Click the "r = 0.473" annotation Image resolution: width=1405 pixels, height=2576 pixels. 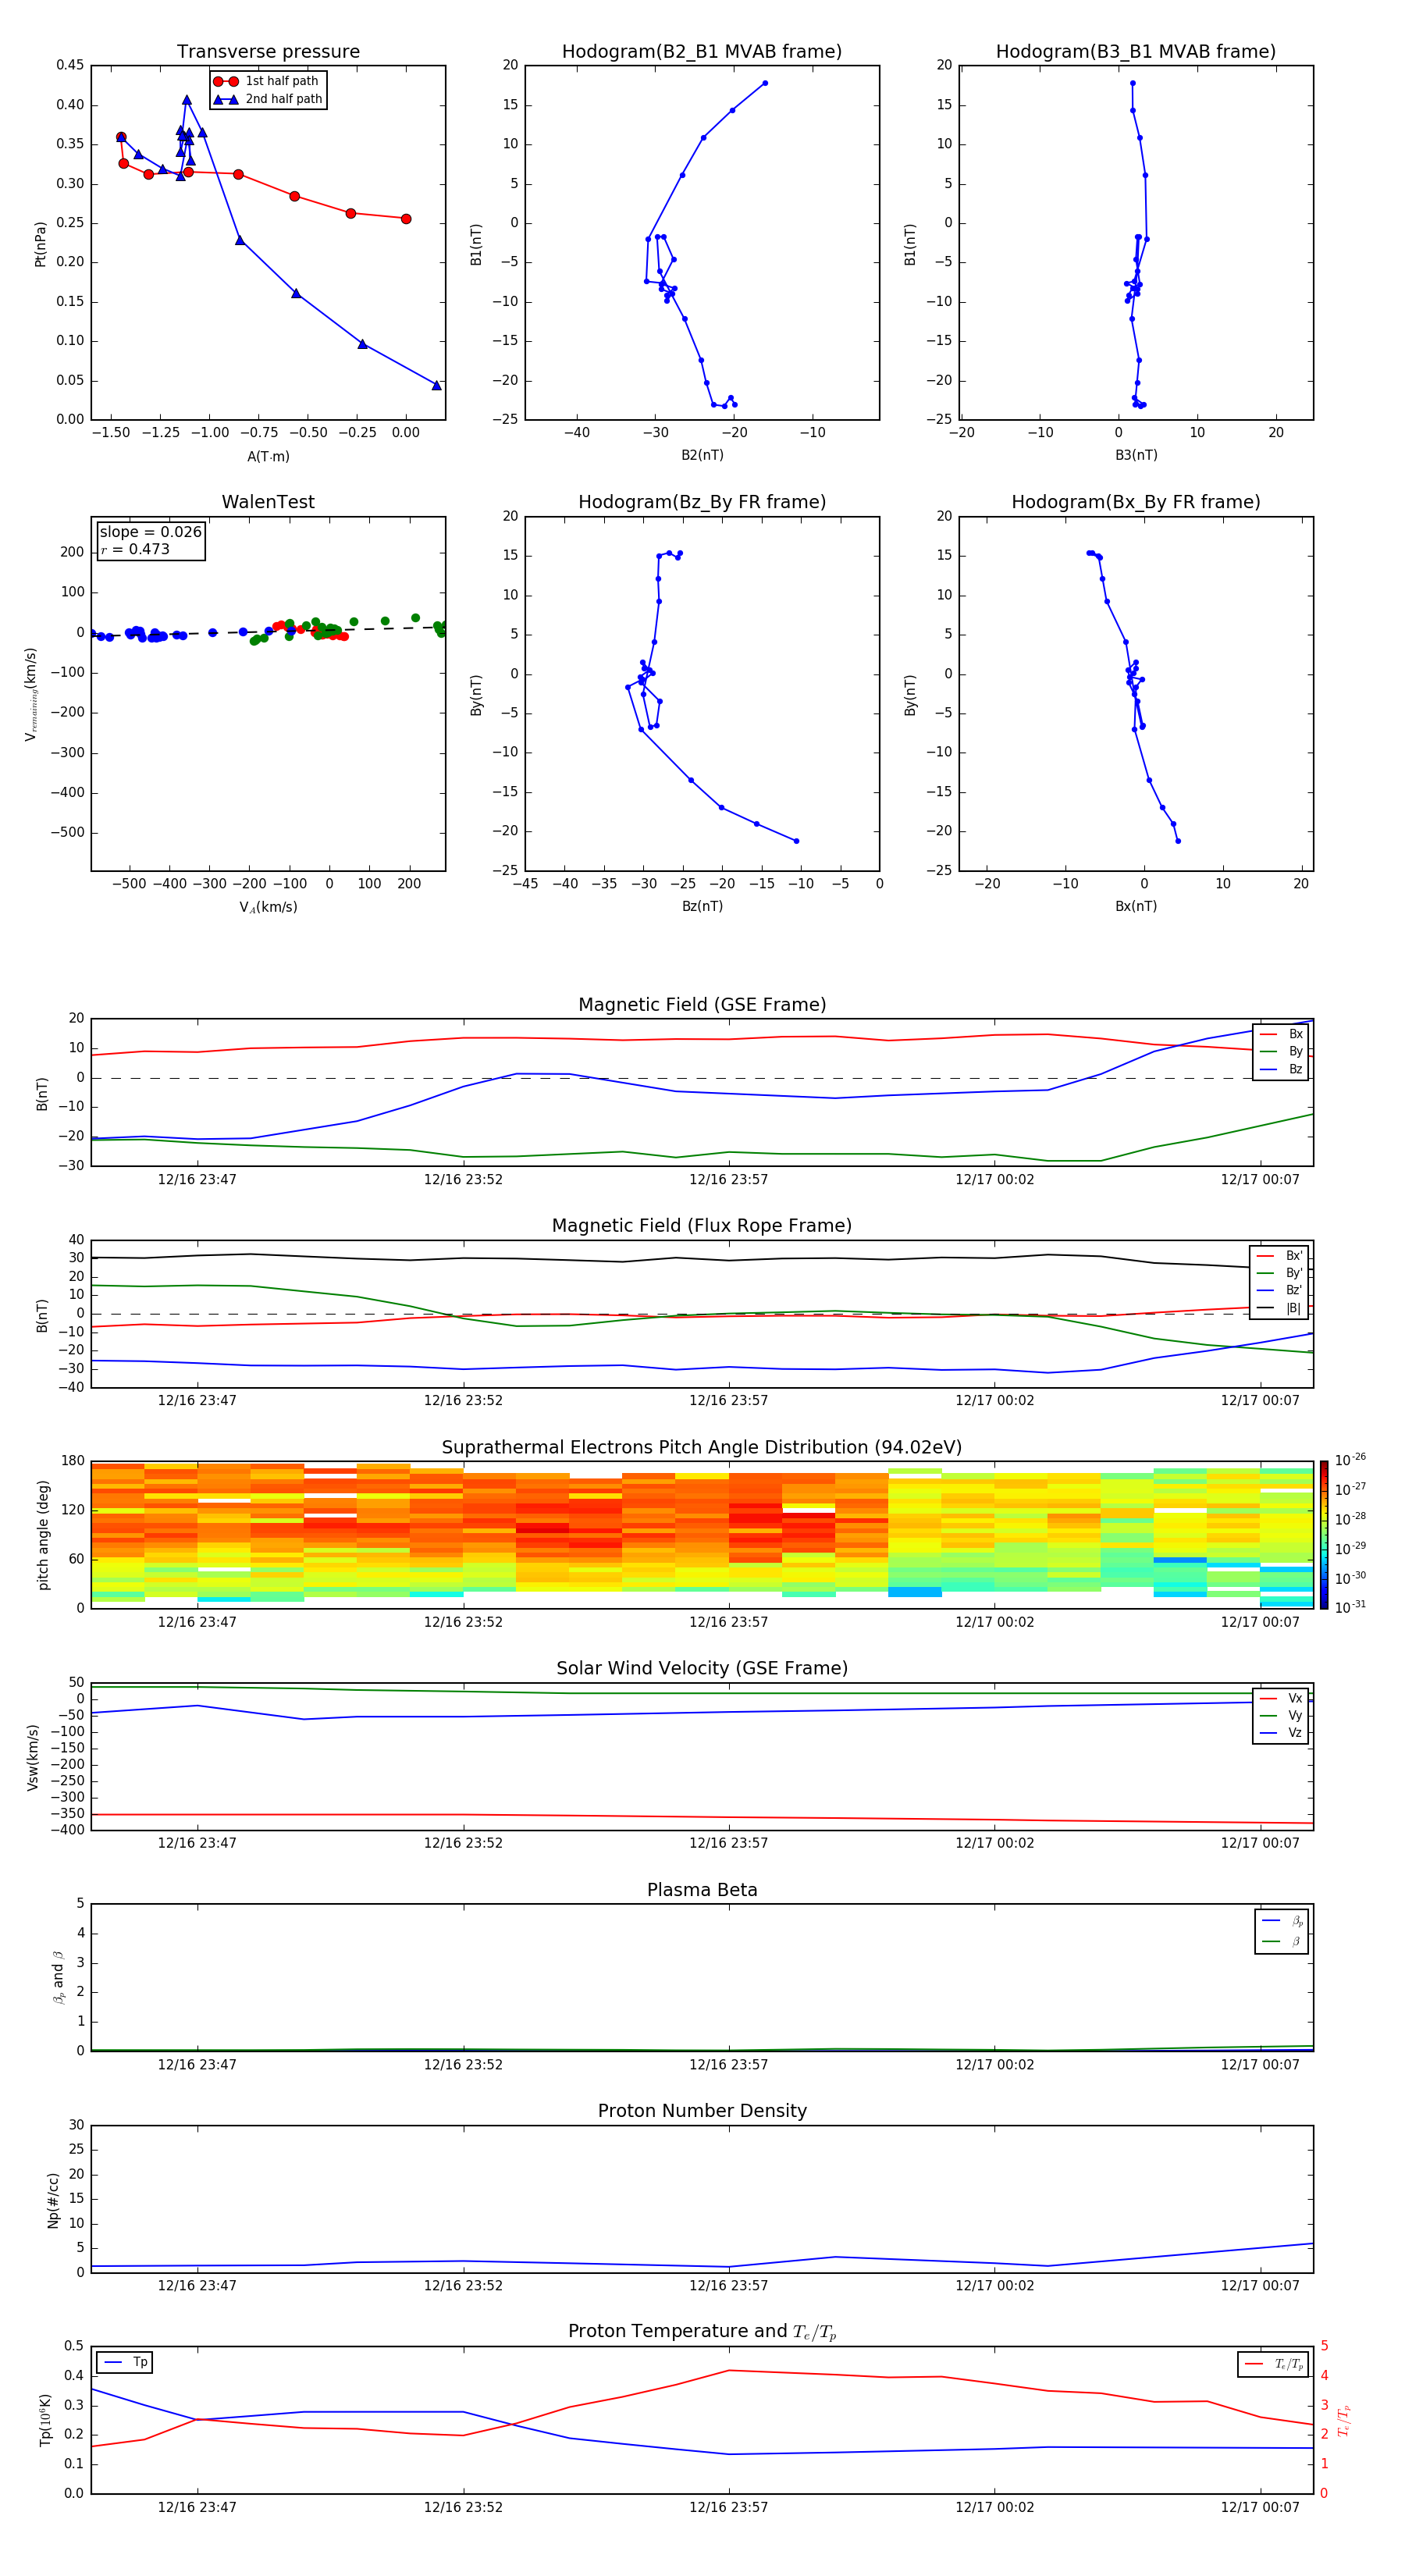pos(135,549)
